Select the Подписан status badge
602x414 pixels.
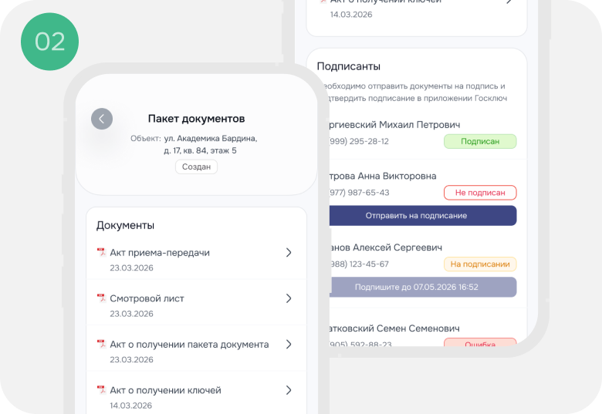(480, 141)
